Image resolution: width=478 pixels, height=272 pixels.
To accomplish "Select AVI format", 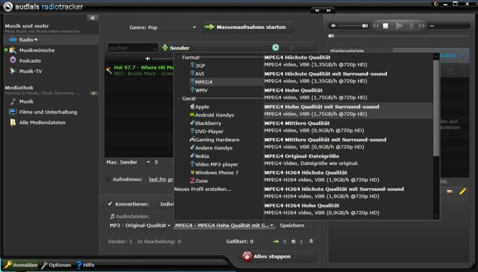I will (x=197, y=74).
